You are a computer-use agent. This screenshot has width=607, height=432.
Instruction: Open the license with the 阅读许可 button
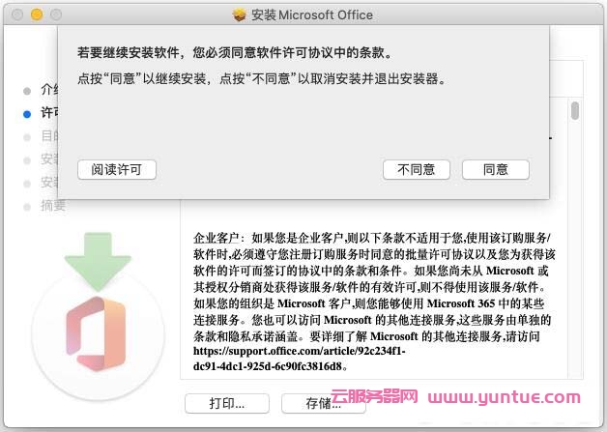pyautogui.click(x=117, y=169)
